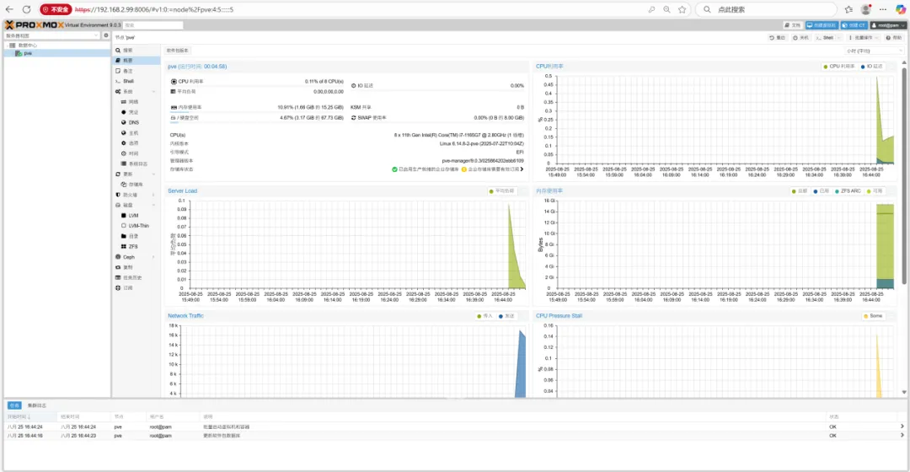Click the 重启 (Reboot) button
Viewport: 910px width, 472px height.
click(x=777, y=38)
